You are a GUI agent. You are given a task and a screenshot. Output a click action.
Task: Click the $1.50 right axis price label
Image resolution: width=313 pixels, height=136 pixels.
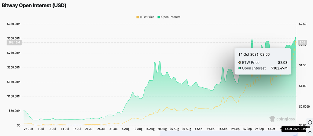click(x=302, y=65)
